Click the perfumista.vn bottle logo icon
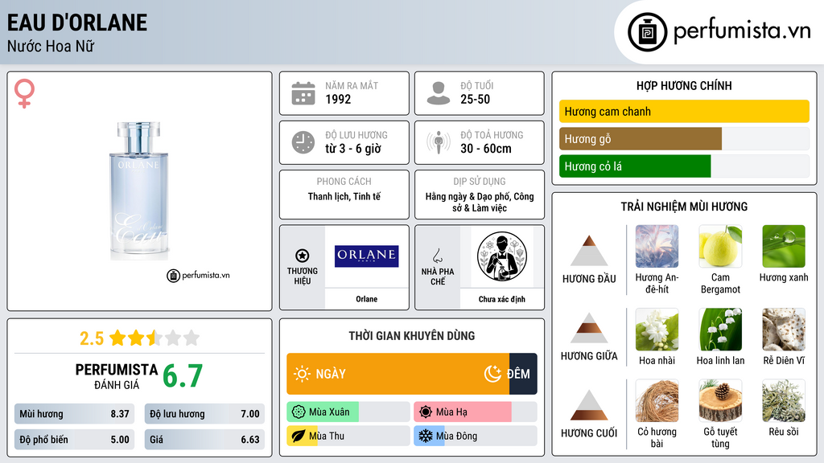This screenshot has height=463, width=824. tap(647, 32)
